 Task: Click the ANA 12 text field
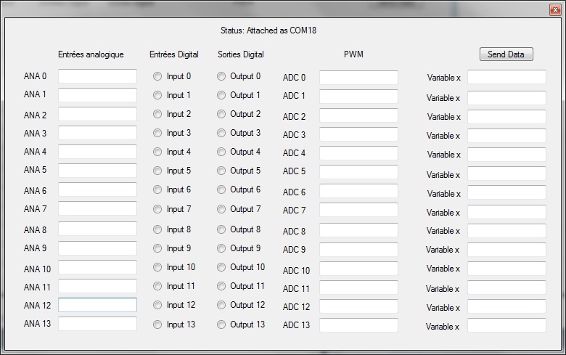tap(97, 305)
